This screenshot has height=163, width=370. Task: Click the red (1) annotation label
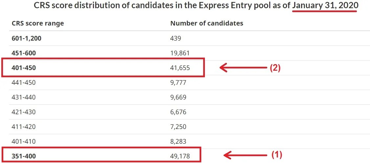tap(276, 154)
